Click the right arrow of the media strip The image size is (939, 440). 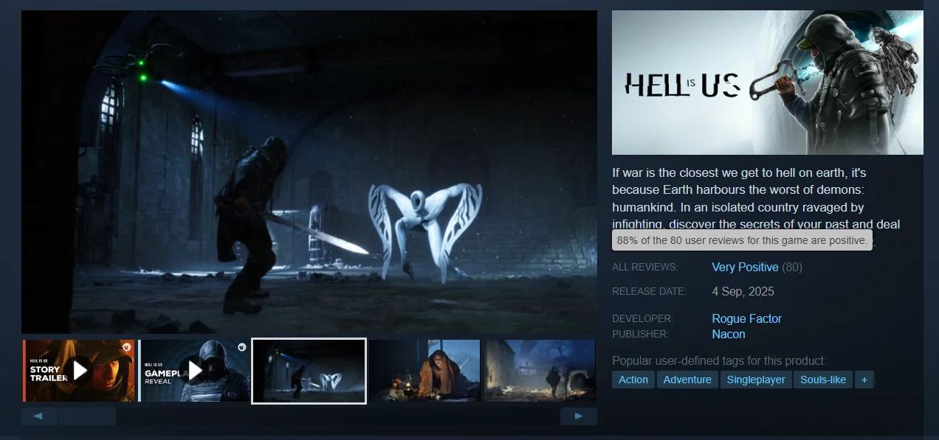click(578, 416)
